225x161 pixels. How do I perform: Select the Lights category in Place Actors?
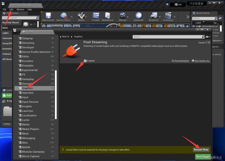click(x=6, y=33)
